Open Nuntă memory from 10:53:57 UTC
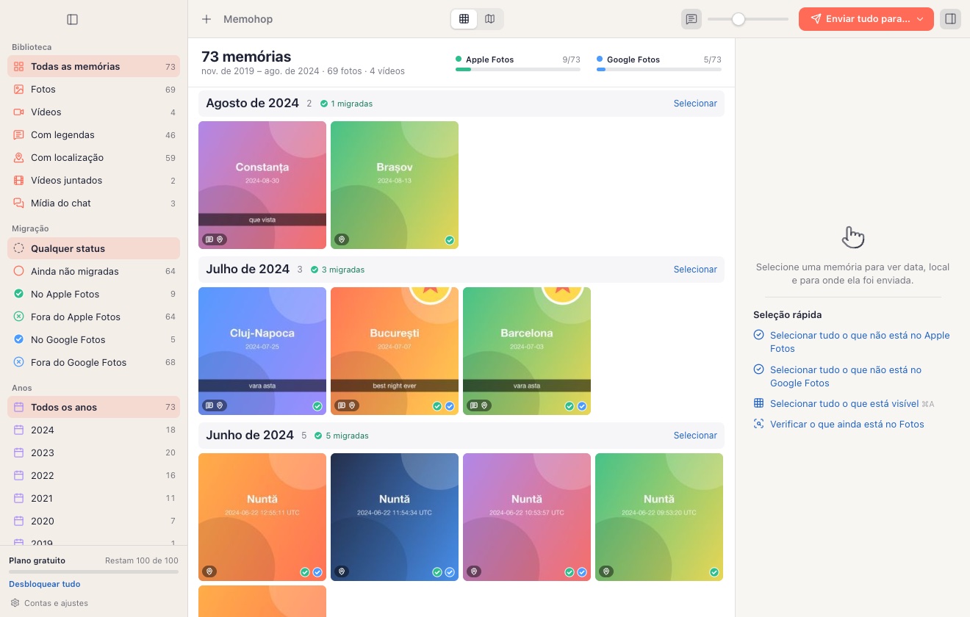The image size is (970, 617). tap(527, 517)
